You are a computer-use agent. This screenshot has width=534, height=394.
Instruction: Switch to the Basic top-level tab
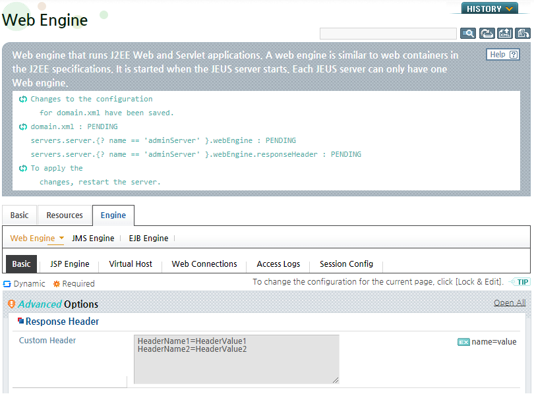pyautogui.click(x=19, y=215)
